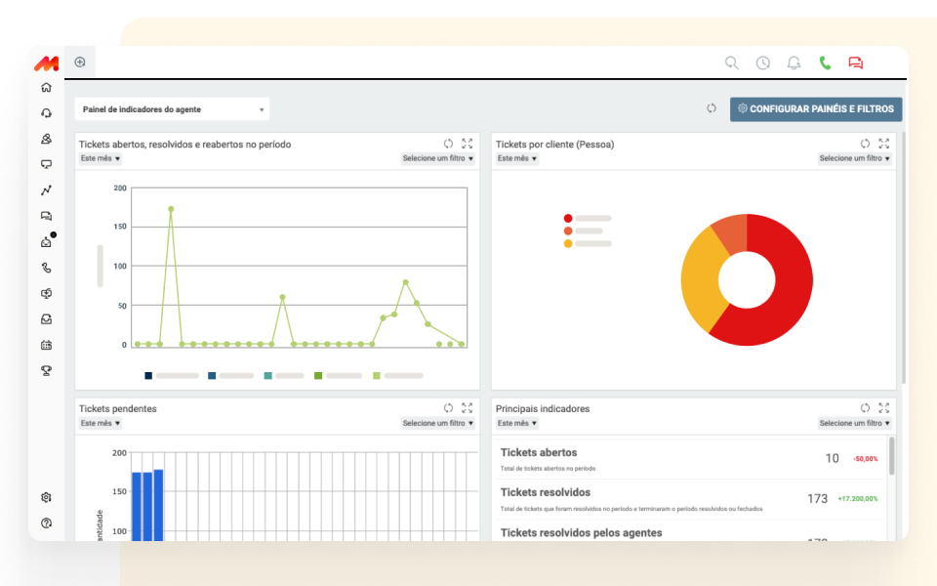Image resolution: width=937 pixels, height=586 pixels.
Task: Open the trophy icon in sidebar
Action: coord(46,370)
